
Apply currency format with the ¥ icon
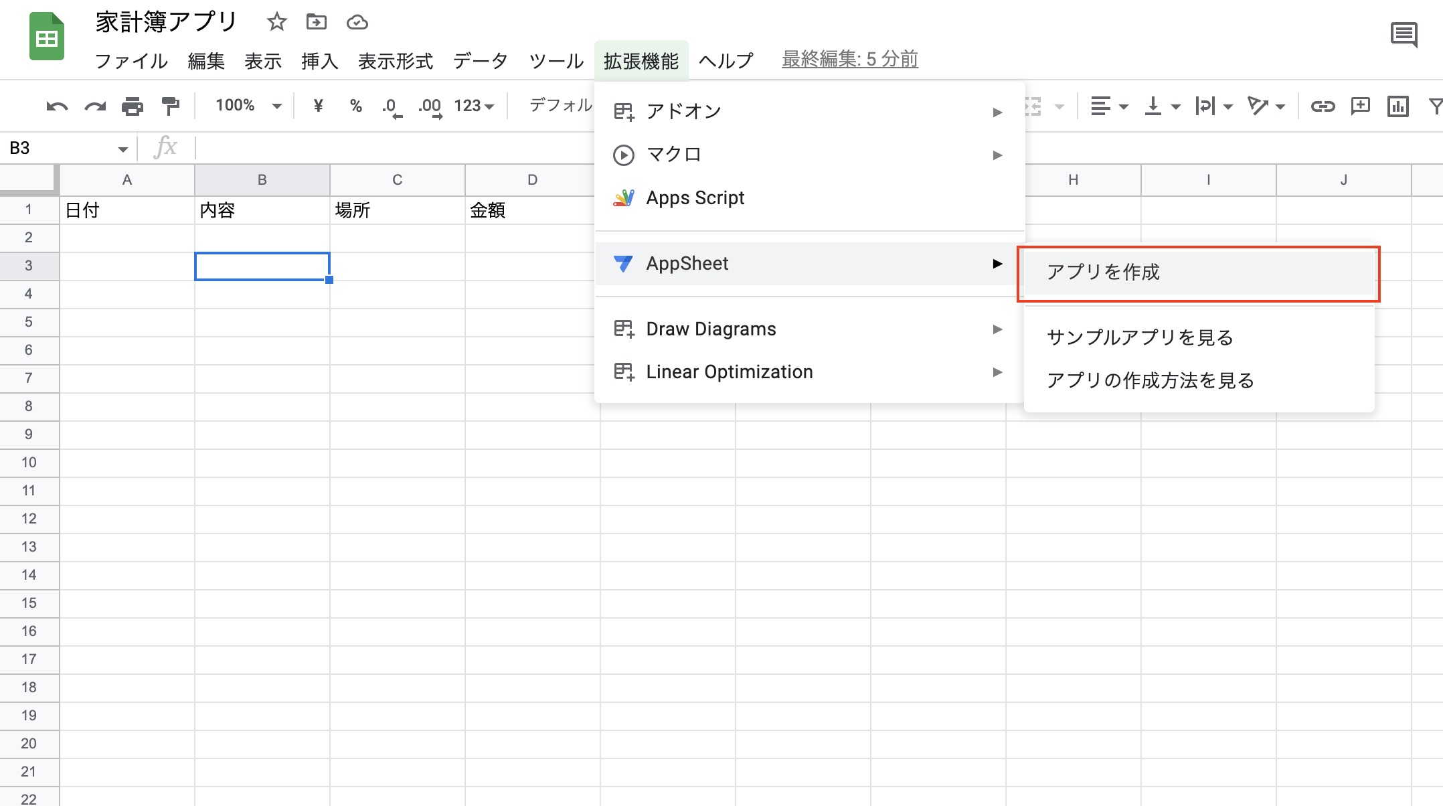pyautogui.click(x=318, y=105)
